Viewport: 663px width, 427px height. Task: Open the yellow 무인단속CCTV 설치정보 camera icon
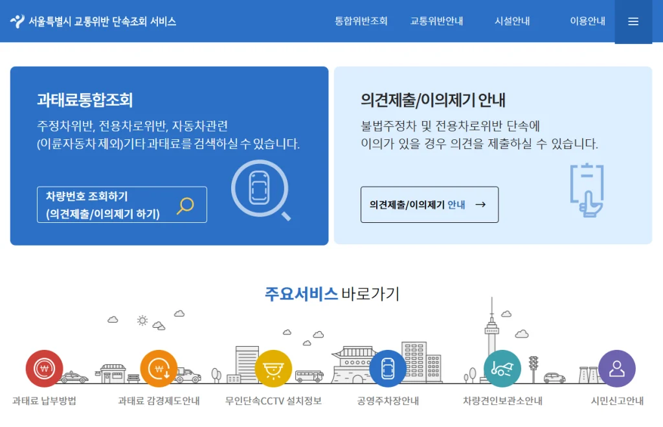(273, 368)
